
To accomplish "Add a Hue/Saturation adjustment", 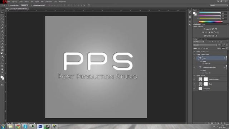I will coord(203,33).
